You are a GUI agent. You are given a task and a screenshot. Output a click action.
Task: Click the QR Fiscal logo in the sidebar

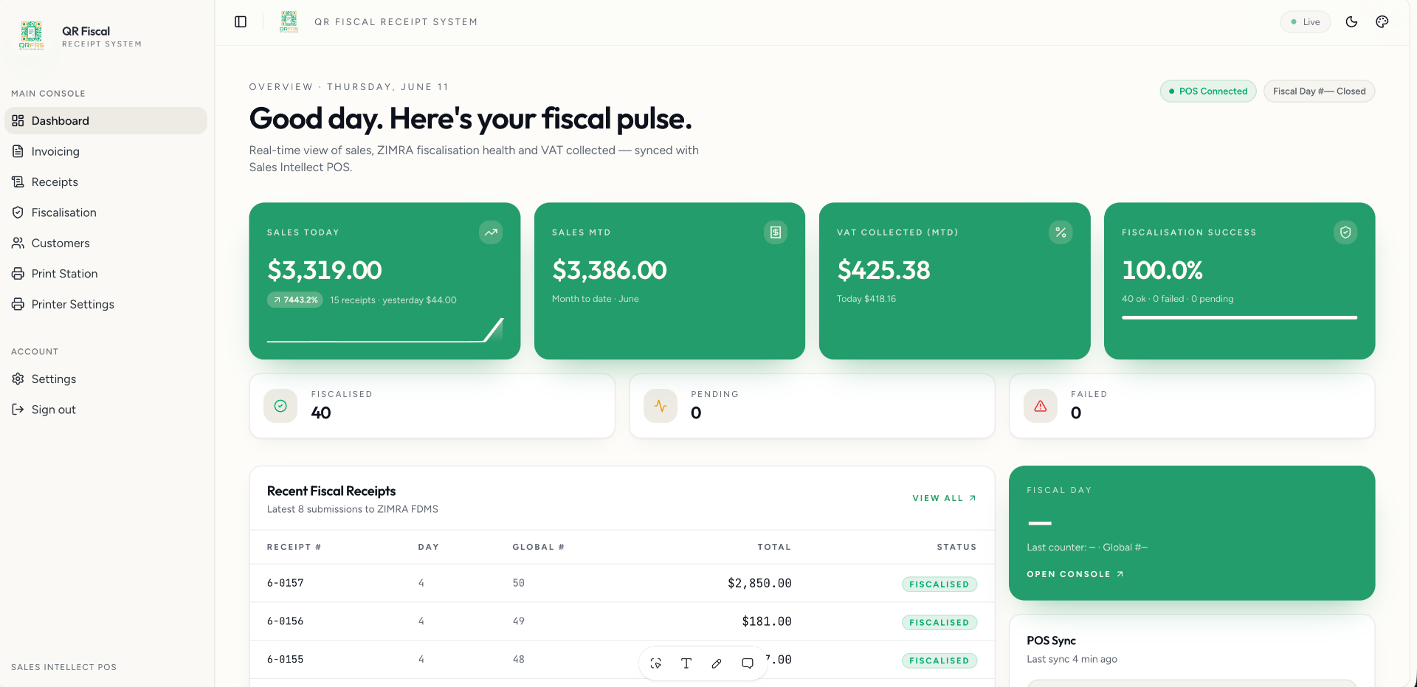pos(32,35)
